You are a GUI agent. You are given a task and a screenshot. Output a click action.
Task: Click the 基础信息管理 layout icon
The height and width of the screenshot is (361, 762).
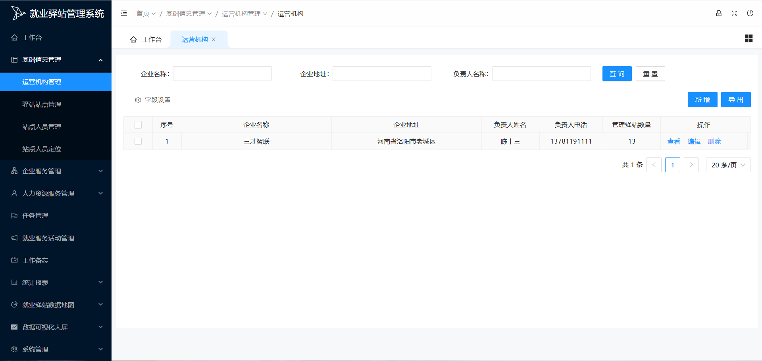coord(14,60)
